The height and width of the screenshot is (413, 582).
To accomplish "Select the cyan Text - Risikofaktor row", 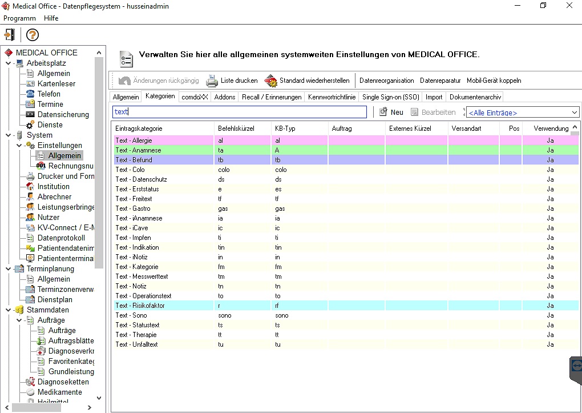I will point(140,306).
